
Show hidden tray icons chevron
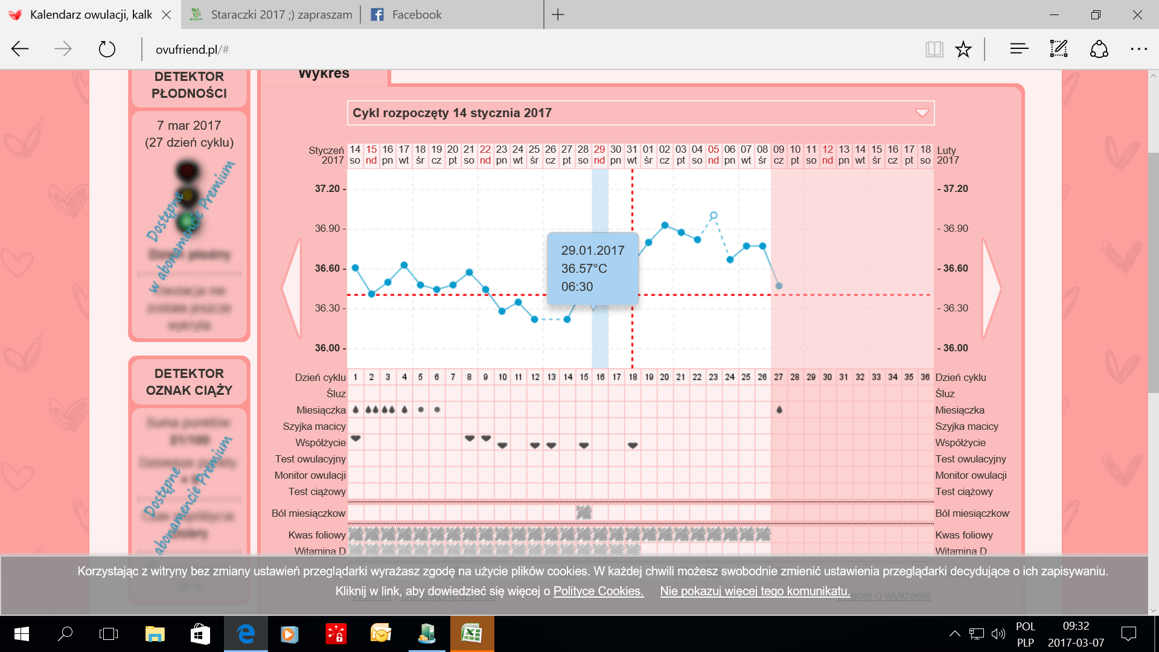(954, 634)
